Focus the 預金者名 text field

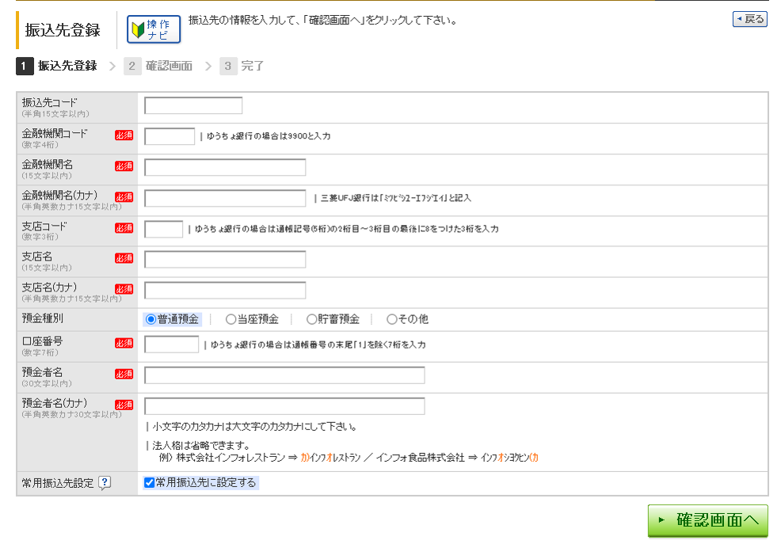[x=284, y=375]
